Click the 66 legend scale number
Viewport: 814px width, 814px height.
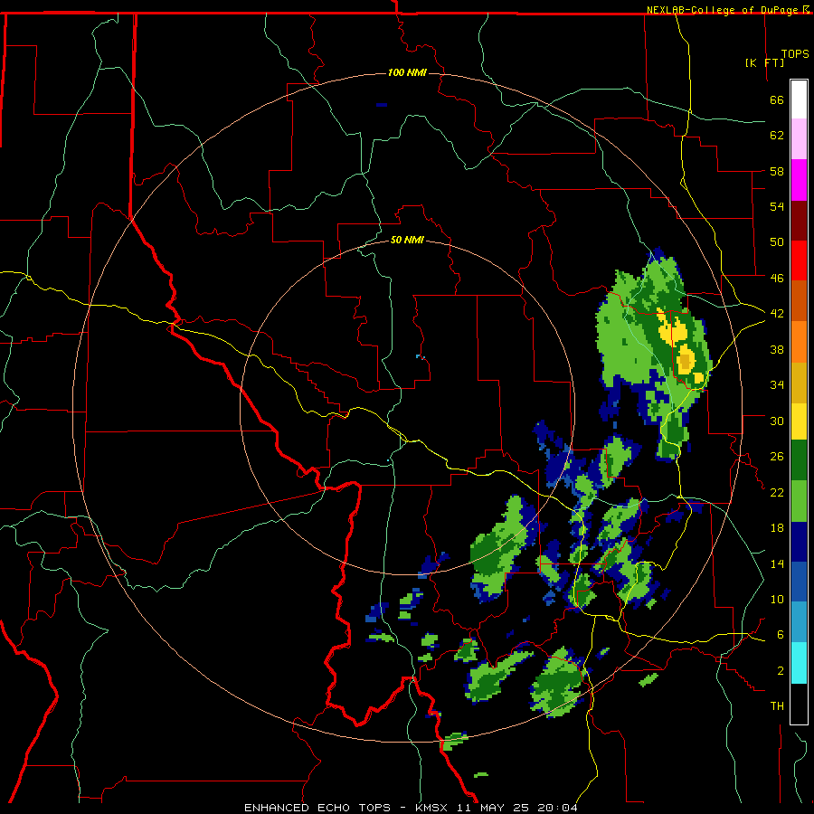(777, 99)
